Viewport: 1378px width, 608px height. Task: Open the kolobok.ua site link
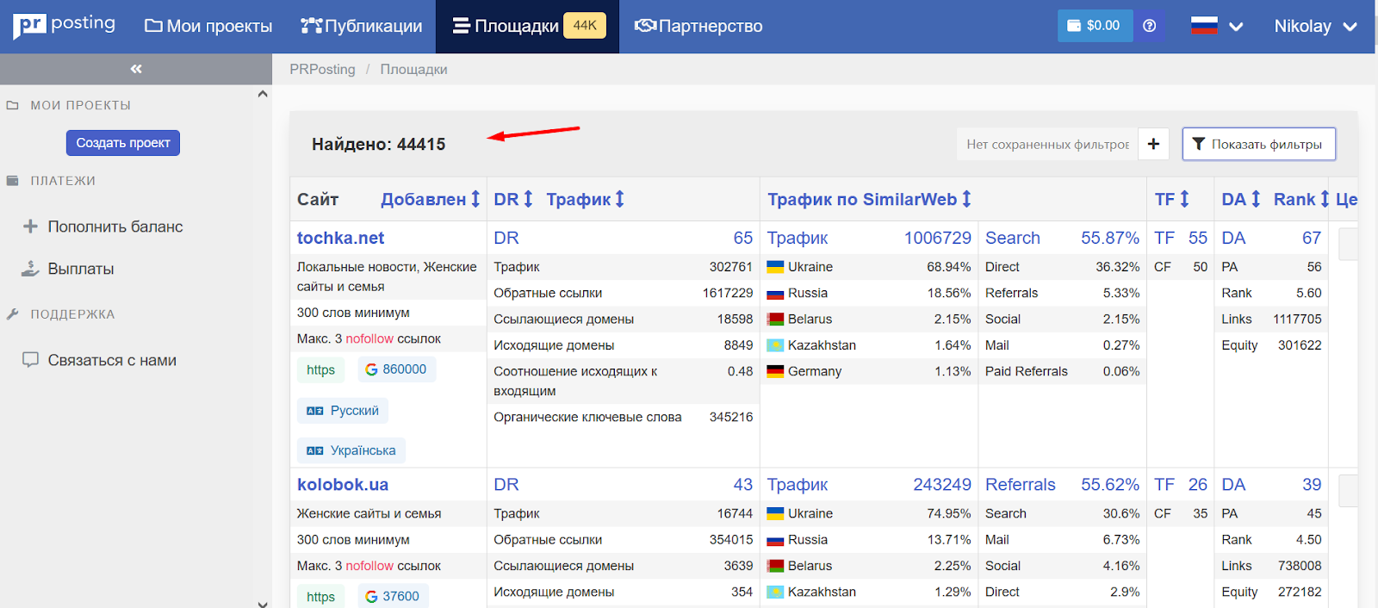click(x=343, y=485)
